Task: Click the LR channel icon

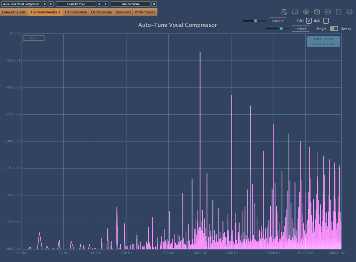Action: pos(339,12)
